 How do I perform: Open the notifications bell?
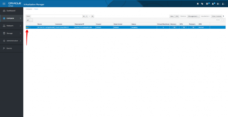click(213, 4)
